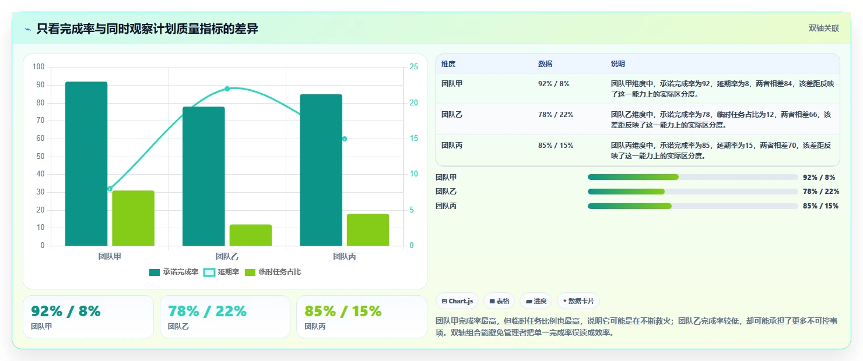Click the 团队丙 progress bar
The image size is (863, 361).
tap(693, 206)
